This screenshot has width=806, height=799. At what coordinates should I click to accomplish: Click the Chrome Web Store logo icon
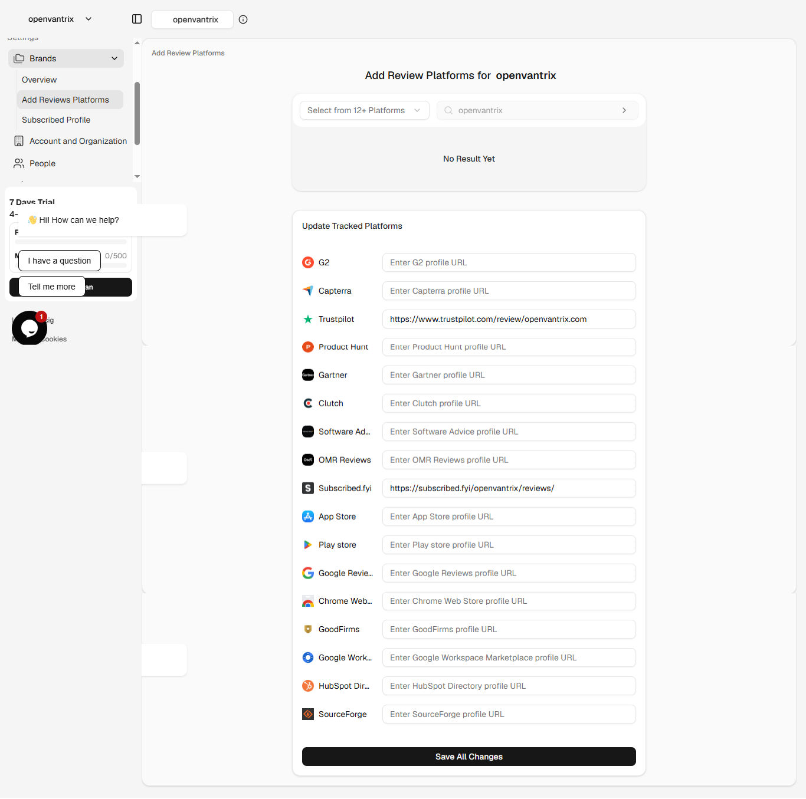click(x=308, y=601)
